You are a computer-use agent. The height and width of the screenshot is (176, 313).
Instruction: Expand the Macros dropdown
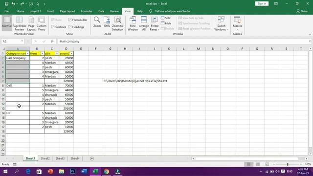pyautogui.click(x=237, y=29)
